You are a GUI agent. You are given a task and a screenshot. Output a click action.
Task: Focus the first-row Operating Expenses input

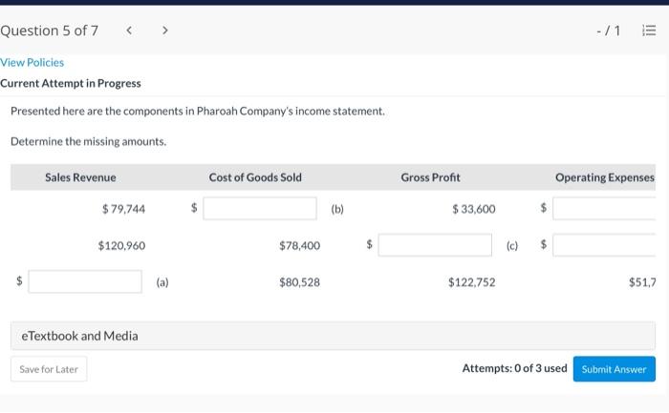(610, 209)
